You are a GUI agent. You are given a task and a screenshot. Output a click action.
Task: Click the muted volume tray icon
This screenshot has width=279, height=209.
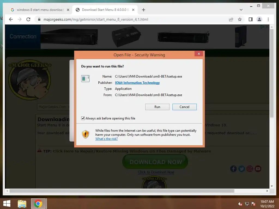[x=240, y=204]
